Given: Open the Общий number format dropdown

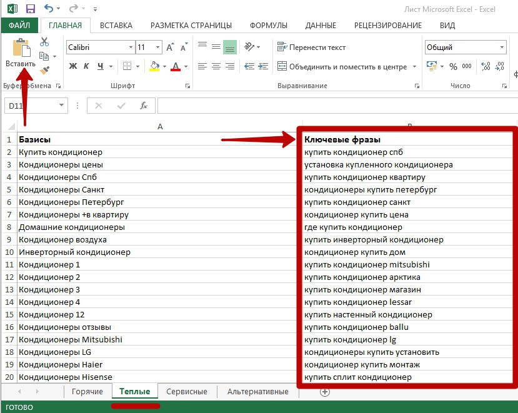Looking at the screenshot, I should click(502, 47).
